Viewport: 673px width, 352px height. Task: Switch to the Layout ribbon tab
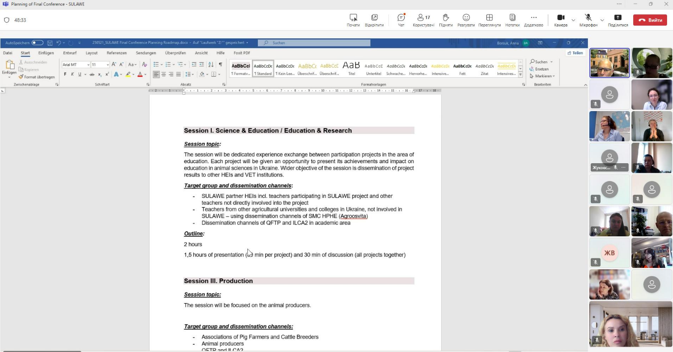coord(92,53)
